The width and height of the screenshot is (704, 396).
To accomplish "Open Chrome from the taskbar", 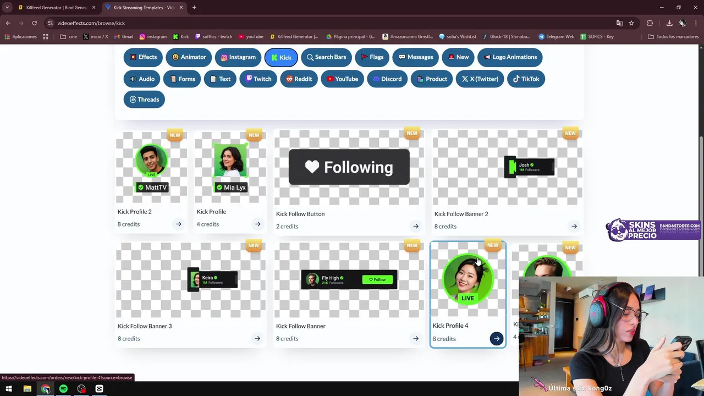I will [x=45, y=389].
